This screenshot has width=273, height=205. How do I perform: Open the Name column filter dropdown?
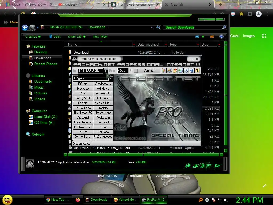tap(134, 45)
